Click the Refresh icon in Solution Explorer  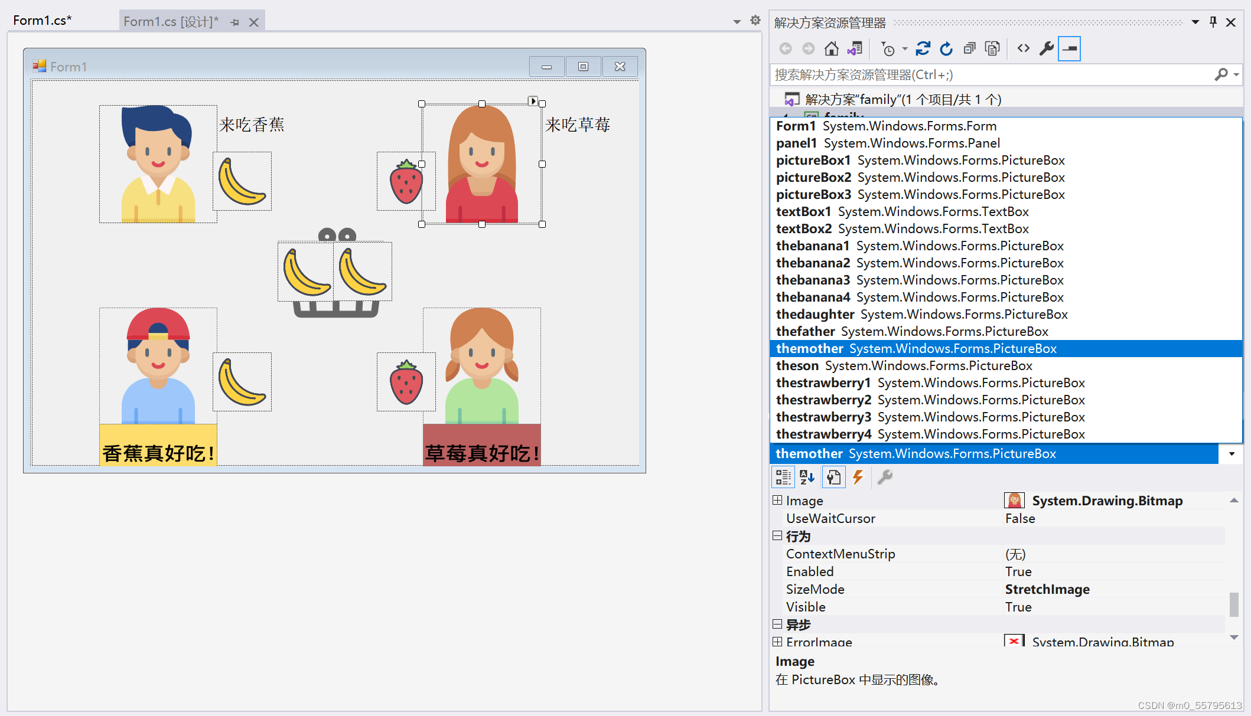click(x=946, y=48)
